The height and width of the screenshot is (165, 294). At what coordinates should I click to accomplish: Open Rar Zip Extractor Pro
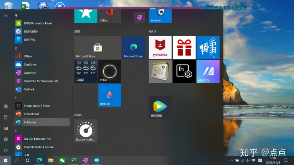point(42,139)
